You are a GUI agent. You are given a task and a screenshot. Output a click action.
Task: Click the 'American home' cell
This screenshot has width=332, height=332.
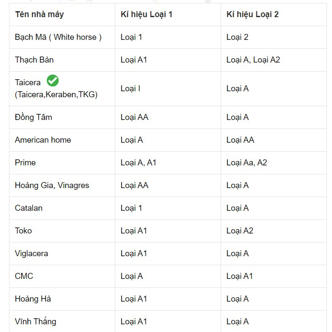click(x=43, y=140)
